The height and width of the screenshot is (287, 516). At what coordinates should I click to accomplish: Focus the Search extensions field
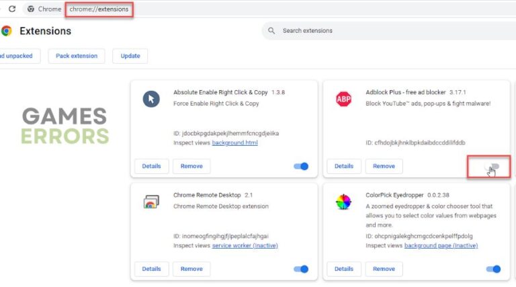(376, 31)
